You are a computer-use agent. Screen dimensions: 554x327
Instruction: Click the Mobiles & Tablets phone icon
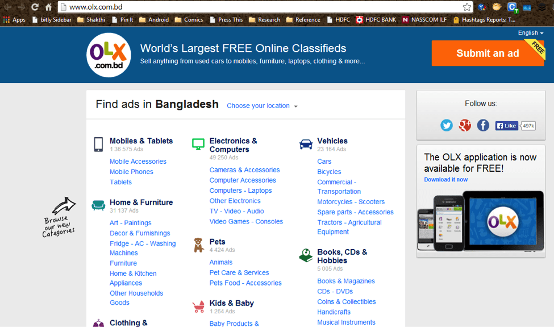98,144
